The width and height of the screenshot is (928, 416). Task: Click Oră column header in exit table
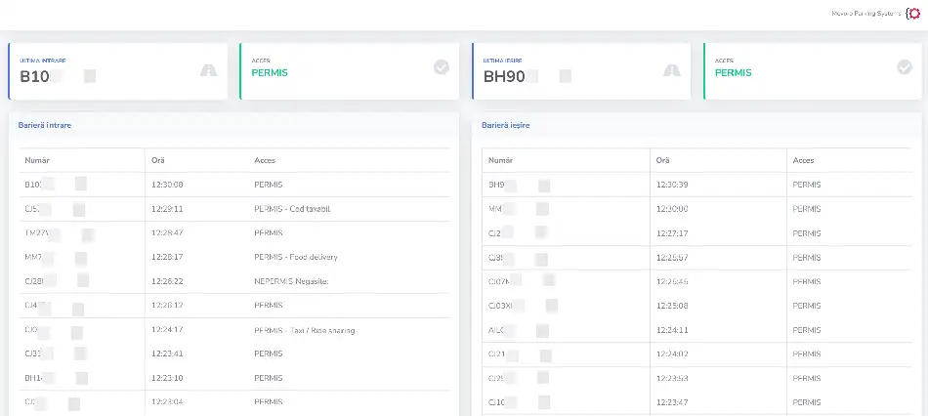point(662,160)
